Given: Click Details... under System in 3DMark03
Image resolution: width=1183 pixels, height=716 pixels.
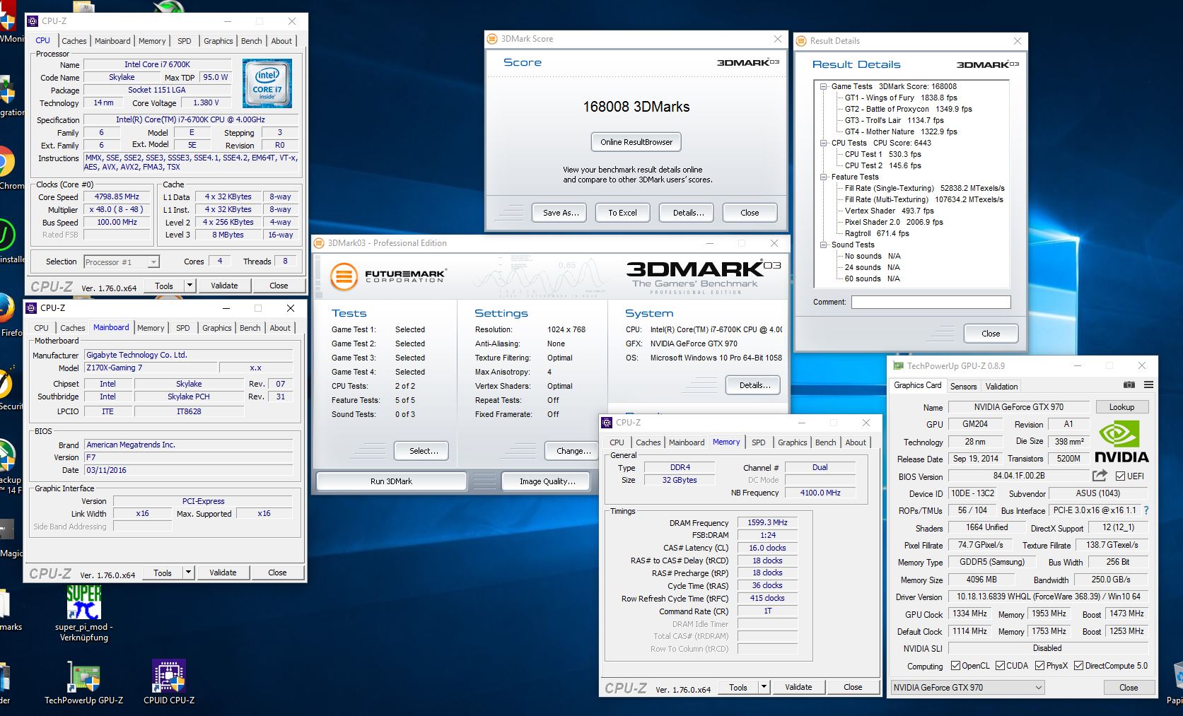Looking at the screenshot, I should click(754, 385).
